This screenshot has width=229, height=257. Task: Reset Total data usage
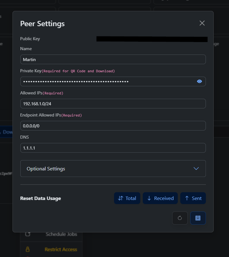pyautogui.click(x=127, y=198)
